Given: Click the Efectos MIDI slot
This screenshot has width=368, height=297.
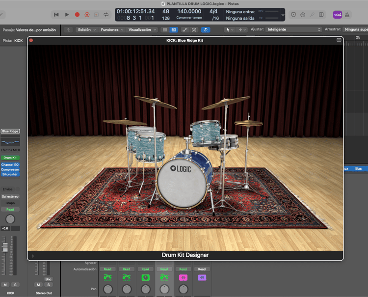Looking at the screenshot, I should click(10, 150).
